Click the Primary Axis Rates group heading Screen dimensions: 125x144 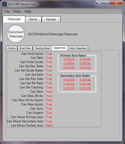tap(73, 56)
